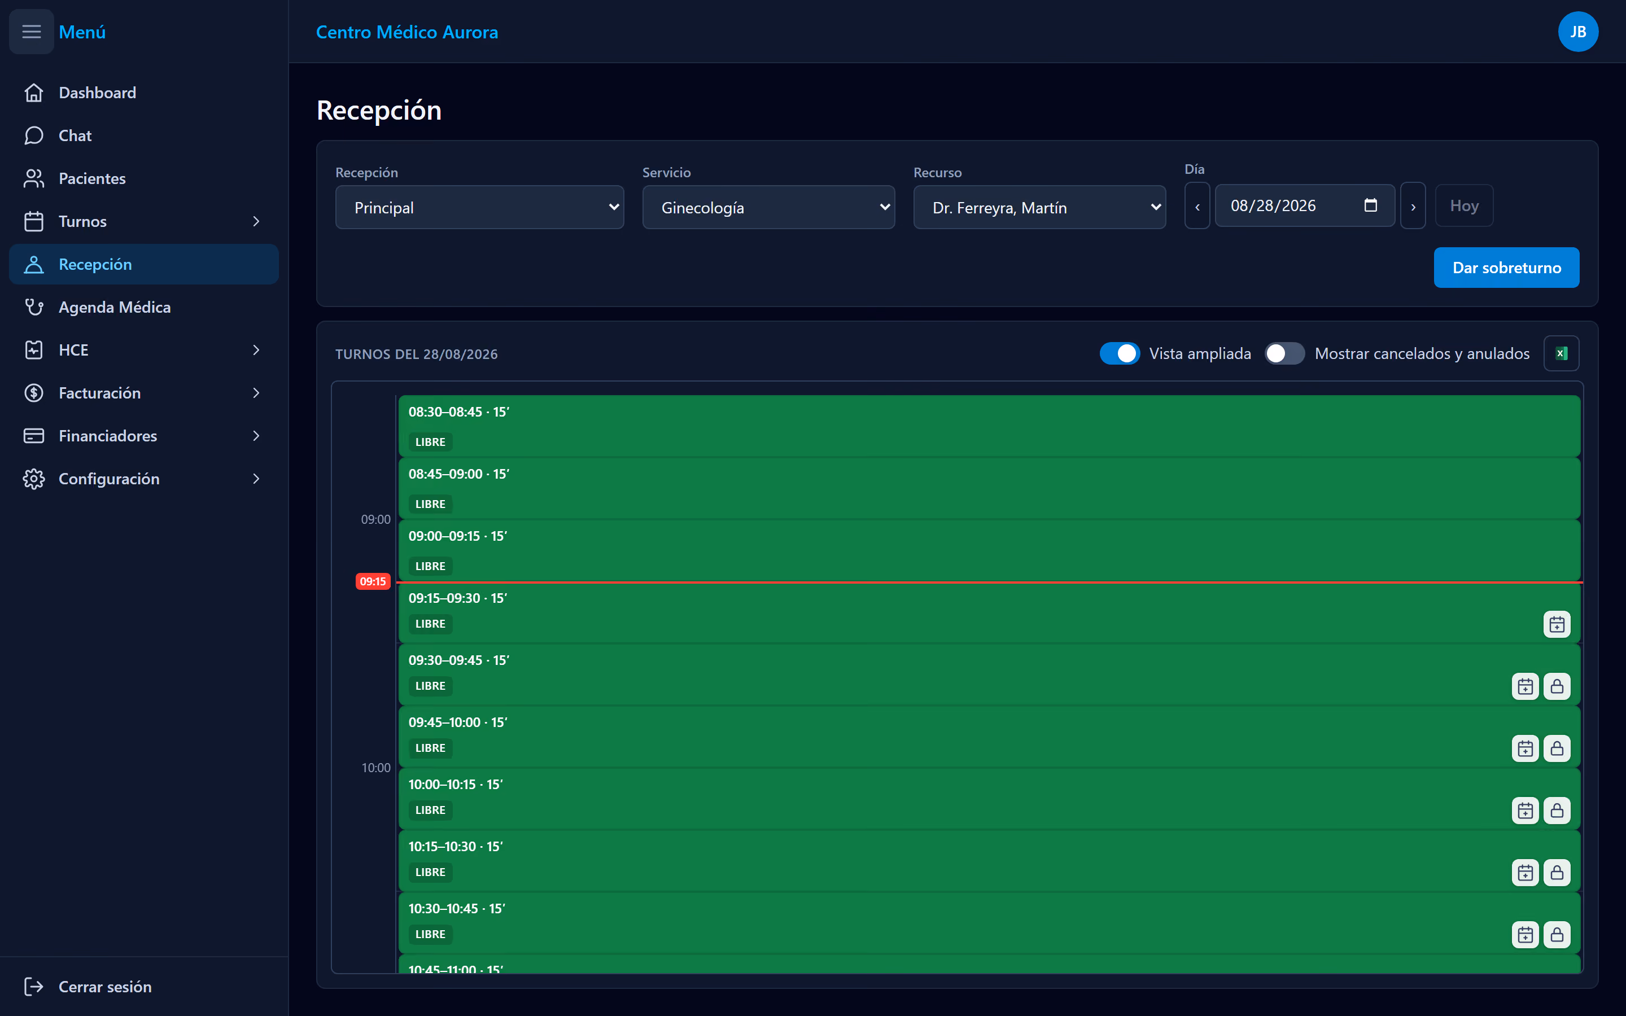Lock the 10:15–10:30 slot
The height and width of the screenshot is (1016, 1626).
[x=1556, y=872]
